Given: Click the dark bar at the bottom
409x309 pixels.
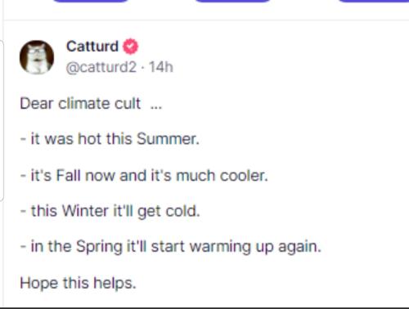Looking at the screenshot, I should (204, 307).
